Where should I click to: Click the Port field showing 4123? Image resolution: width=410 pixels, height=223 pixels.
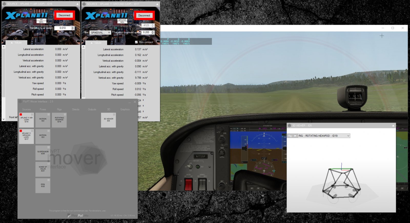coord(146,25)
